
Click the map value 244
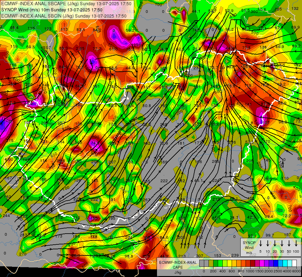coord(6,216)
